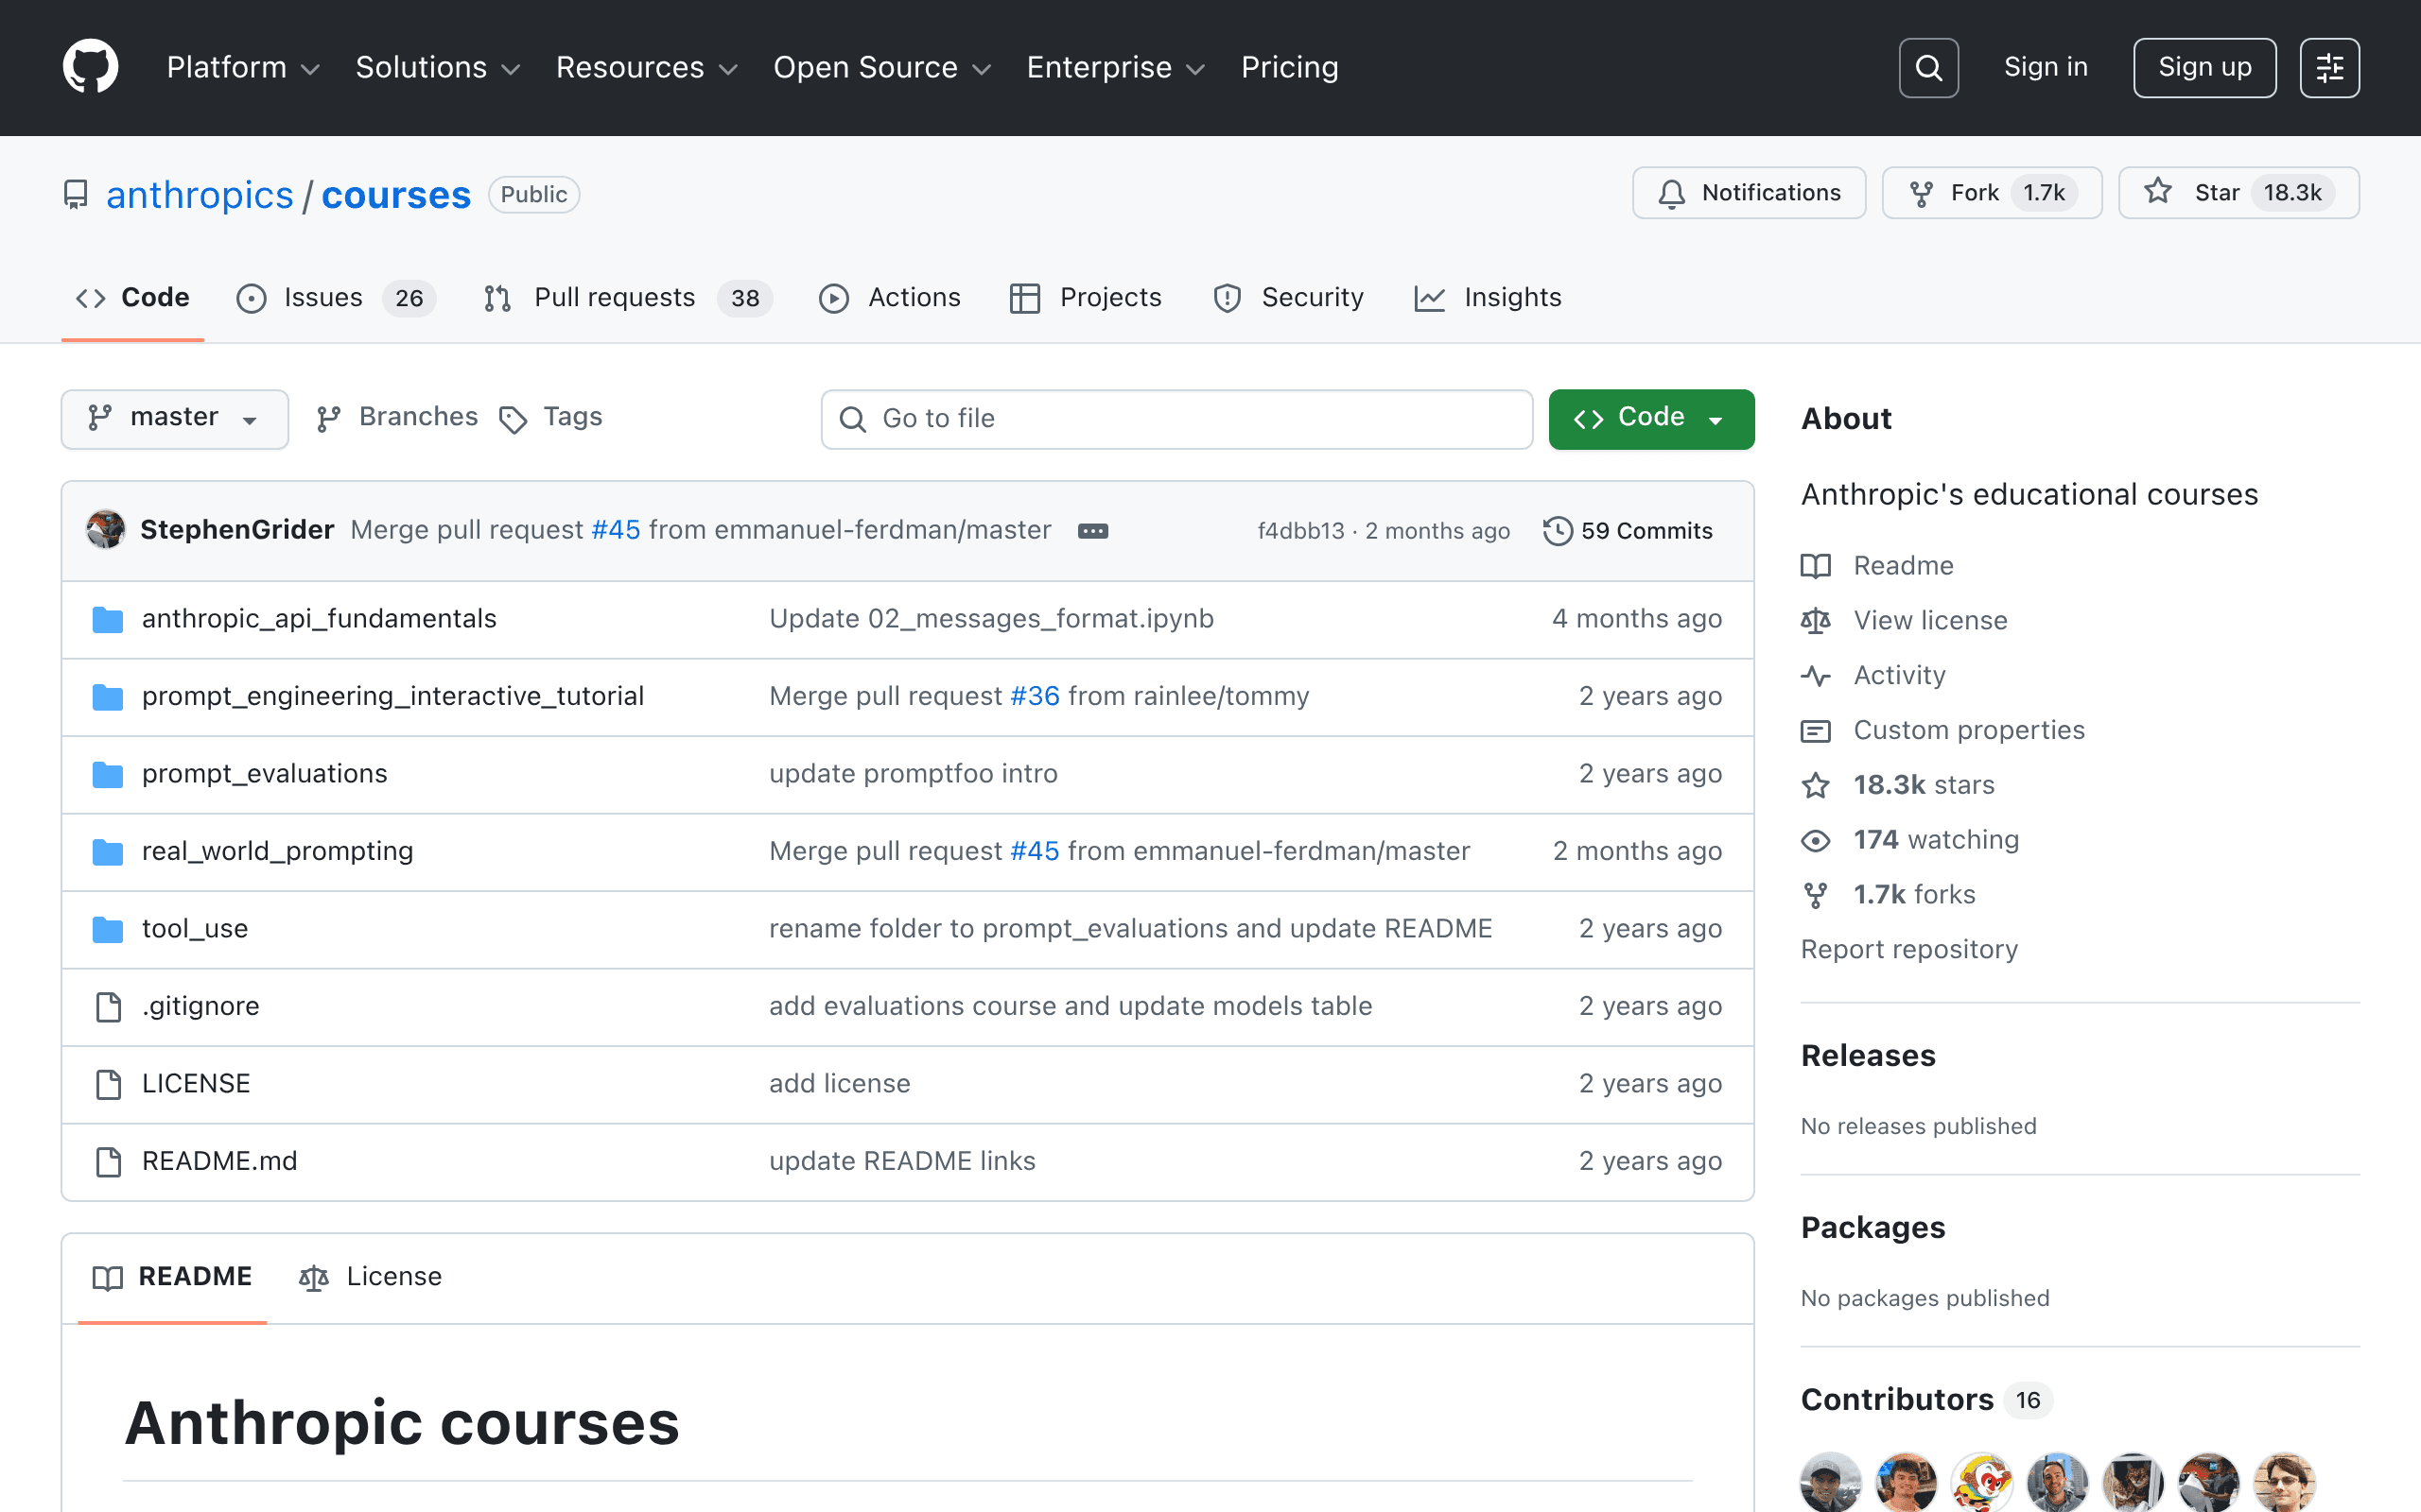Image resolution: width=2421 pixels, height=1512 pixels.
Task: Switch to the Actions tab
Action: 889,298
